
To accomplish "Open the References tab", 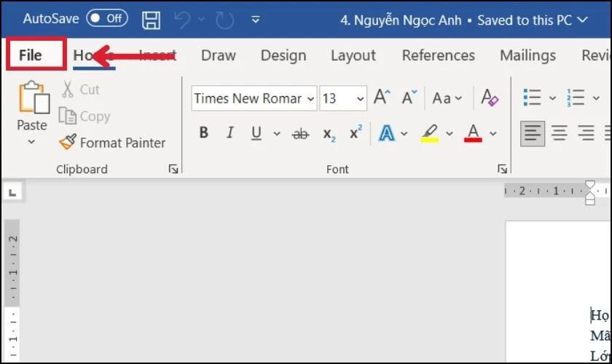I will click(439, 55).
